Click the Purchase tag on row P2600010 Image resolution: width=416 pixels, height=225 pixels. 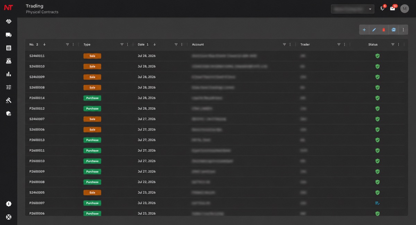point(92,161)
